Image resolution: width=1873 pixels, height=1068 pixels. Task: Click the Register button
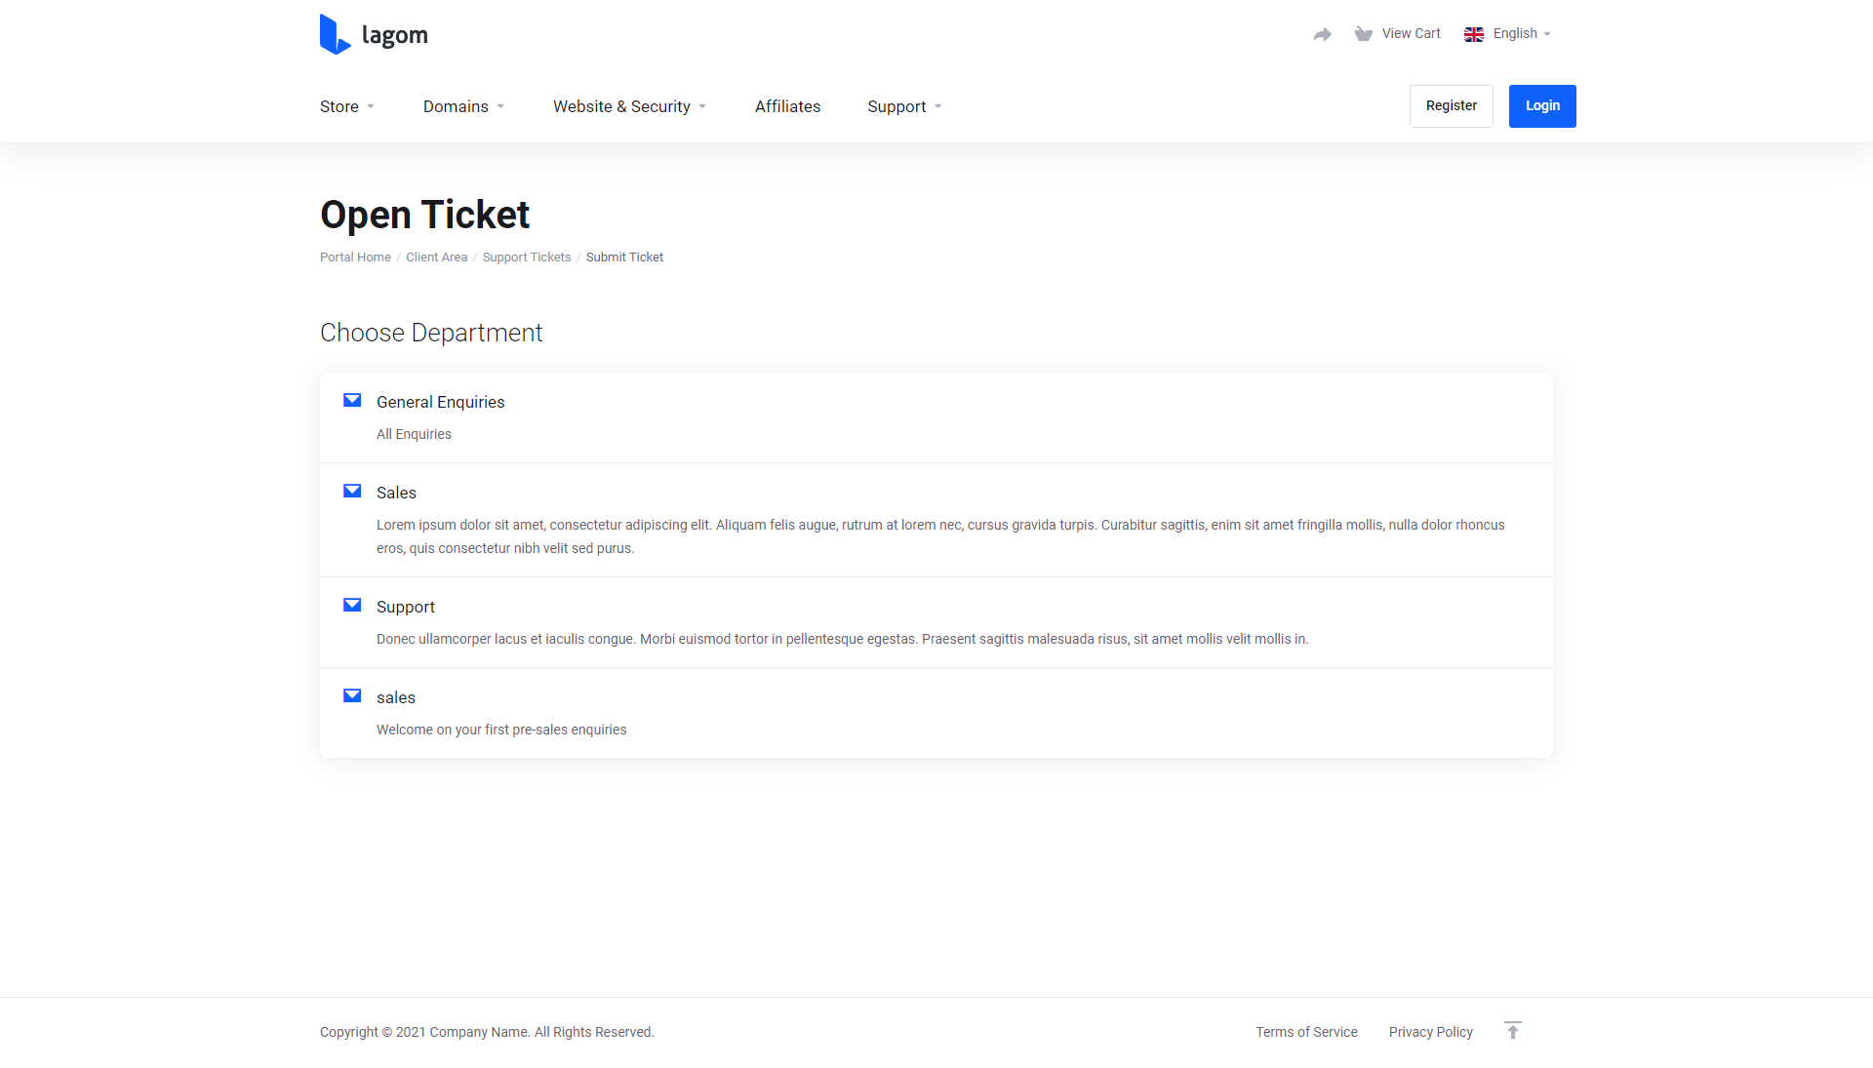click(x=1452, y=106)
